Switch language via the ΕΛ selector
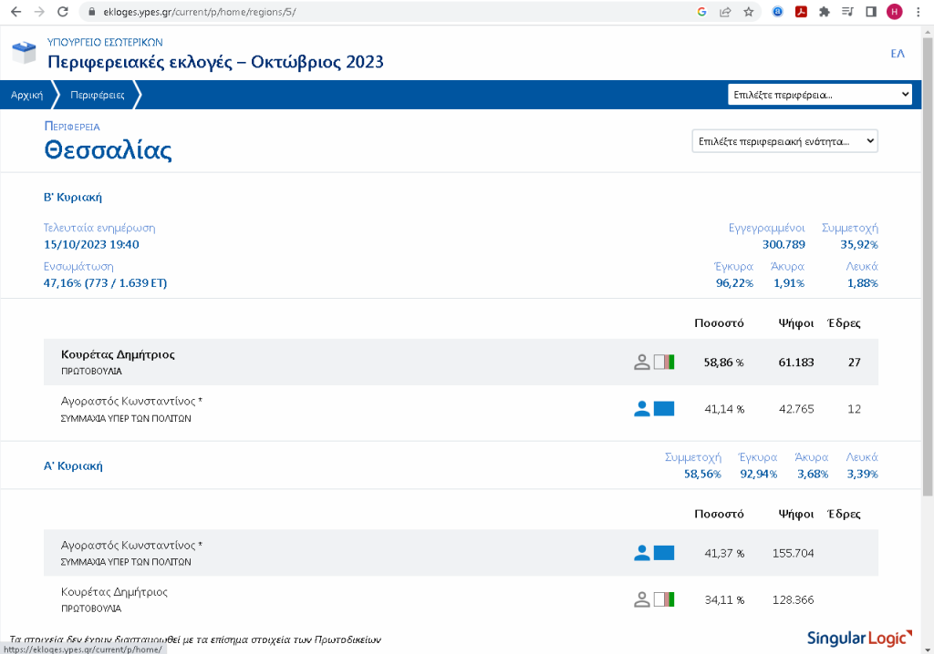934x654 pixels. click(x=897, y=54)
